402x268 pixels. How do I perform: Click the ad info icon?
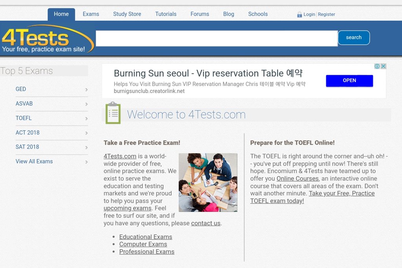(377, 66)
